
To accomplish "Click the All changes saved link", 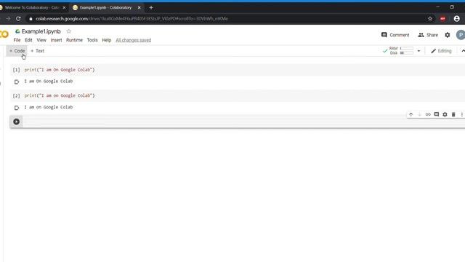I will pos(133,40).
